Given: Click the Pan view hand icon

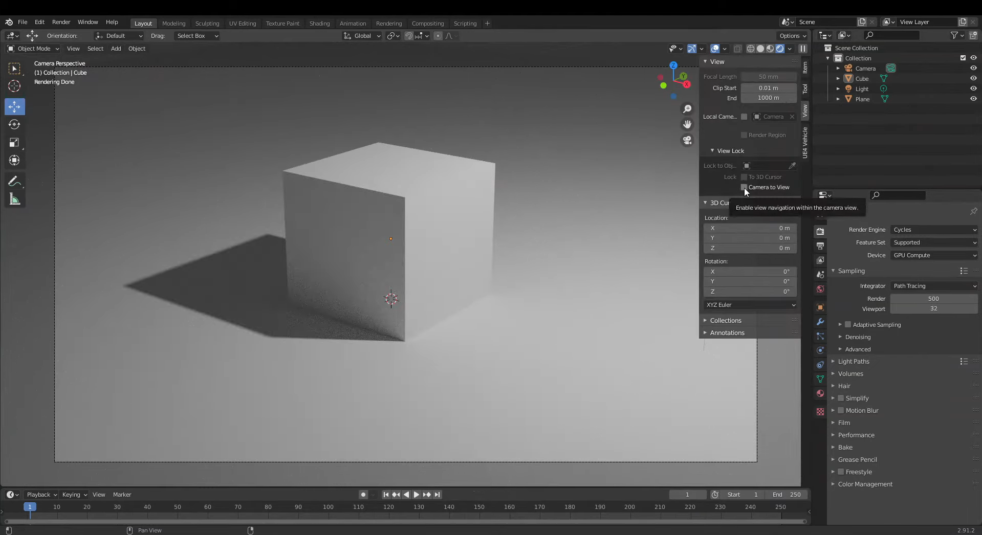Looking at the screenshot, I should point(687,124).
